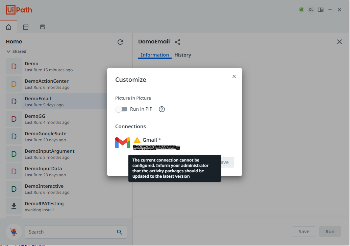Click the Gmail logo connection icon

point(123,143)
